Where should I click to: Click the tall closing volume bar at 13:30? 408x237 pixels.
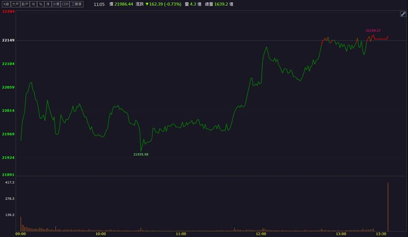388,207
